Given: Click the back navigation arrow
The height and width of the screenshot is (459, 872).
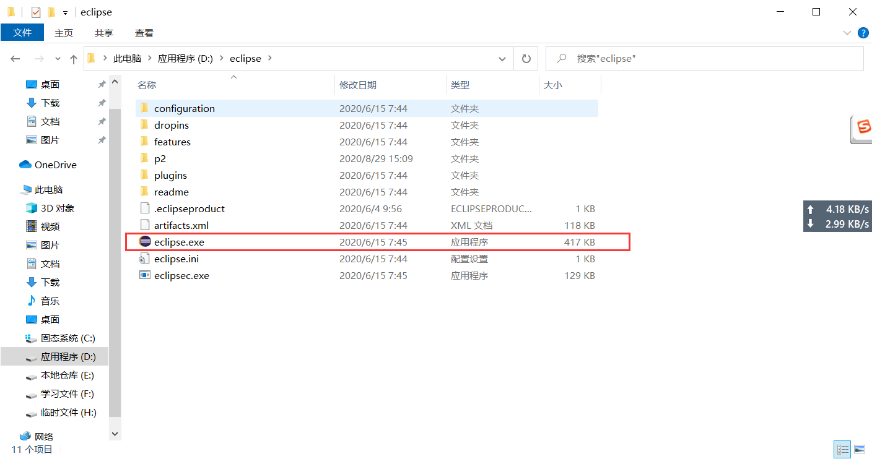Looking at the screenshot, I should 15,59.
